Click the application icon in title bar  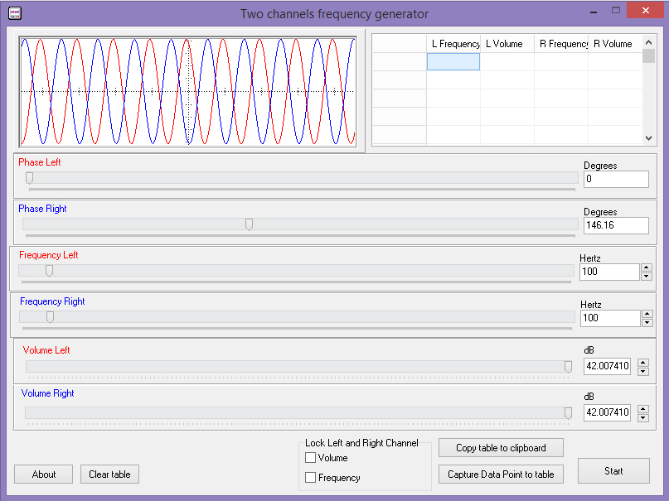click(x=15, y=13)
